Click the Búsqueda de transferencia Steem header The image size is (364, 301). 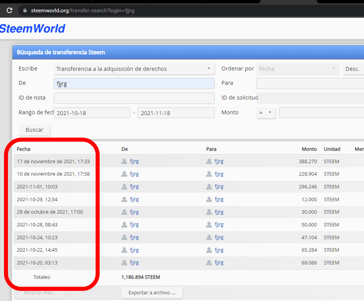click(61, 52)
